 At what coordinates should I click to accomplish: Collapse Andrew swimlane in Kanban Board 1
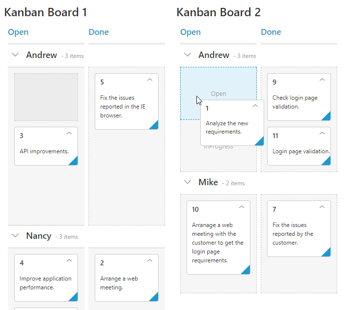coord(15,55)
